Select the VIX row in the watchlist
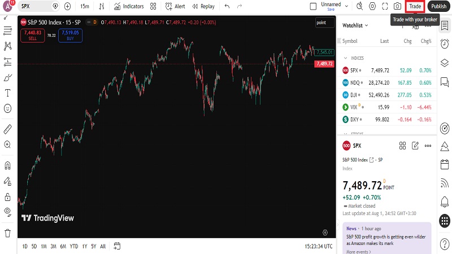 pyautogui.click(x=387, y=107)
